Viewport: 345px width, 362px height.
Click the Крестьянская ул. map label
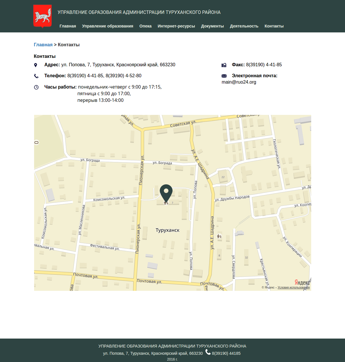[x=264, y=272]
